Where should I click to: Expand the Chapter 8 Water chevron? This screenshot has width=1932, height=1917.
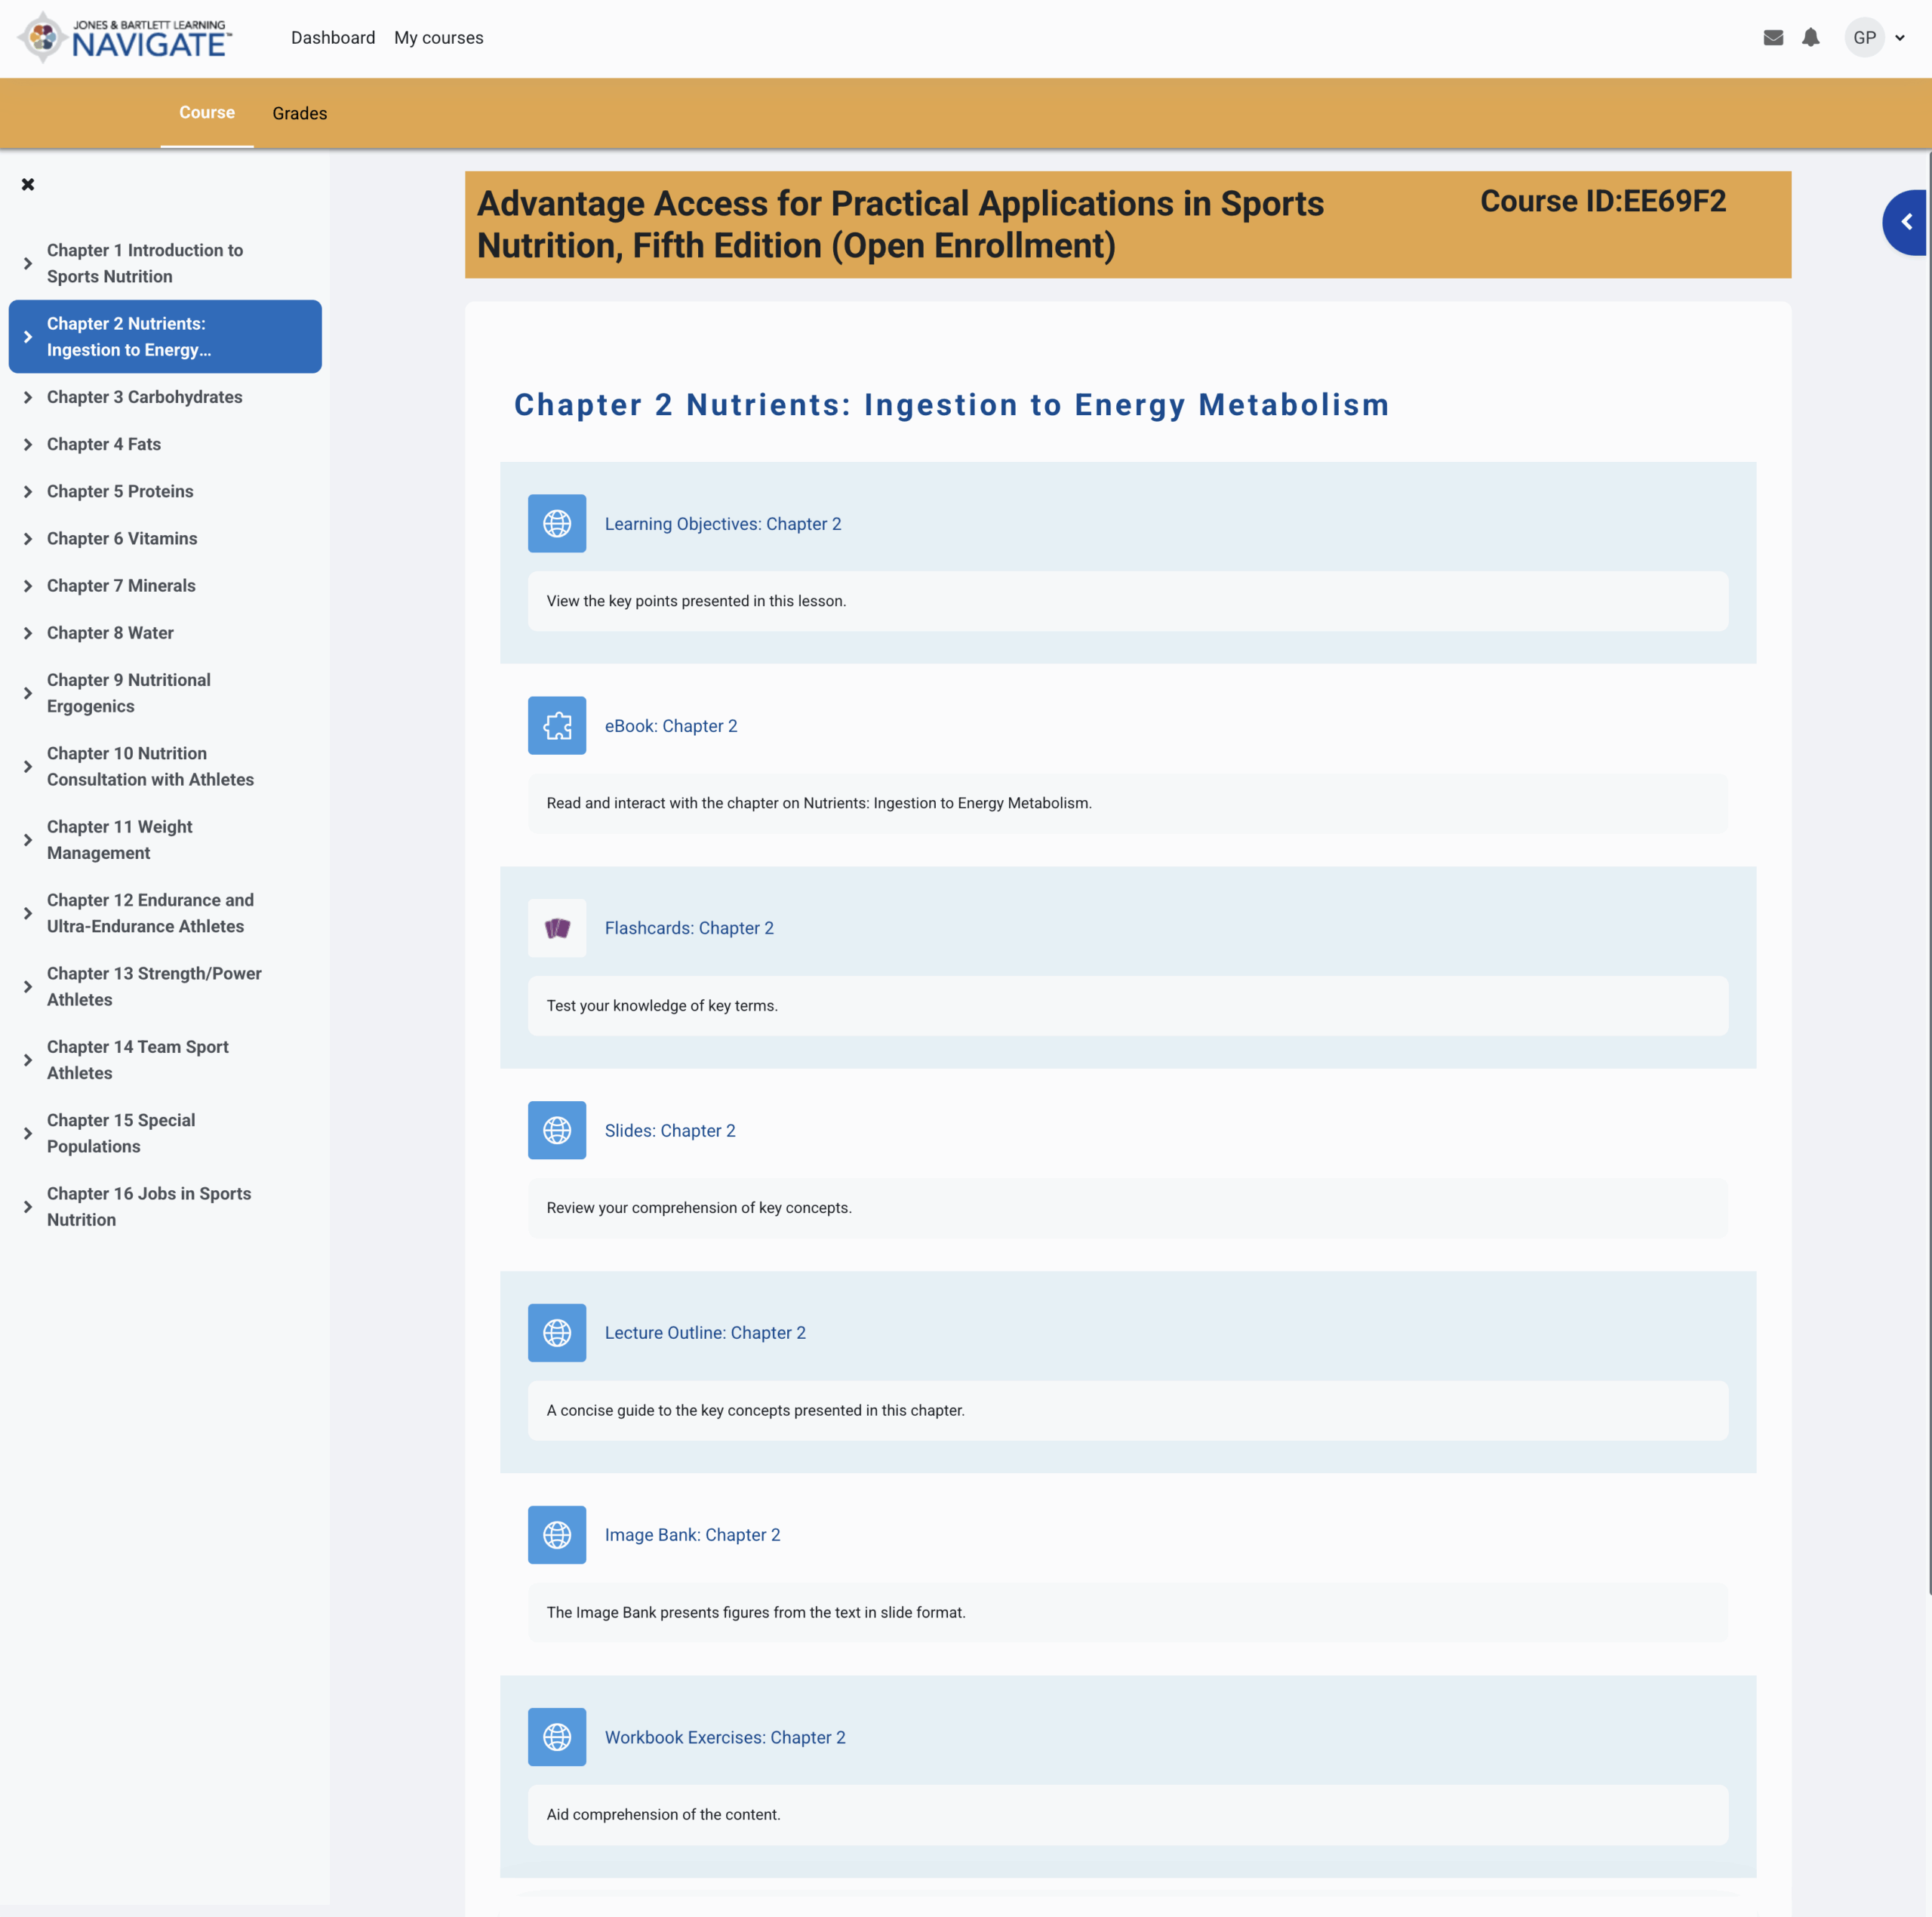tap(28, 633)
